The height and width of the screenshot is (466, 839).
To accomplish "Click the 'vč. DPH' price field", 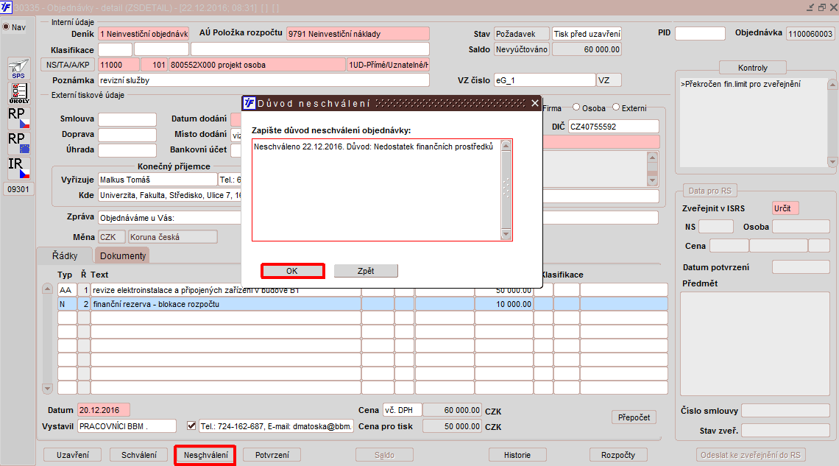I will coord(403,410).
